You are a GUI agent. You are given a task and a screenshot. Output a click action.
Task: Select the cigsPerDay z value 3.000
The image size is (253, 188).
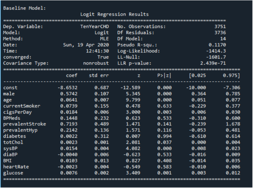(133, 112)
